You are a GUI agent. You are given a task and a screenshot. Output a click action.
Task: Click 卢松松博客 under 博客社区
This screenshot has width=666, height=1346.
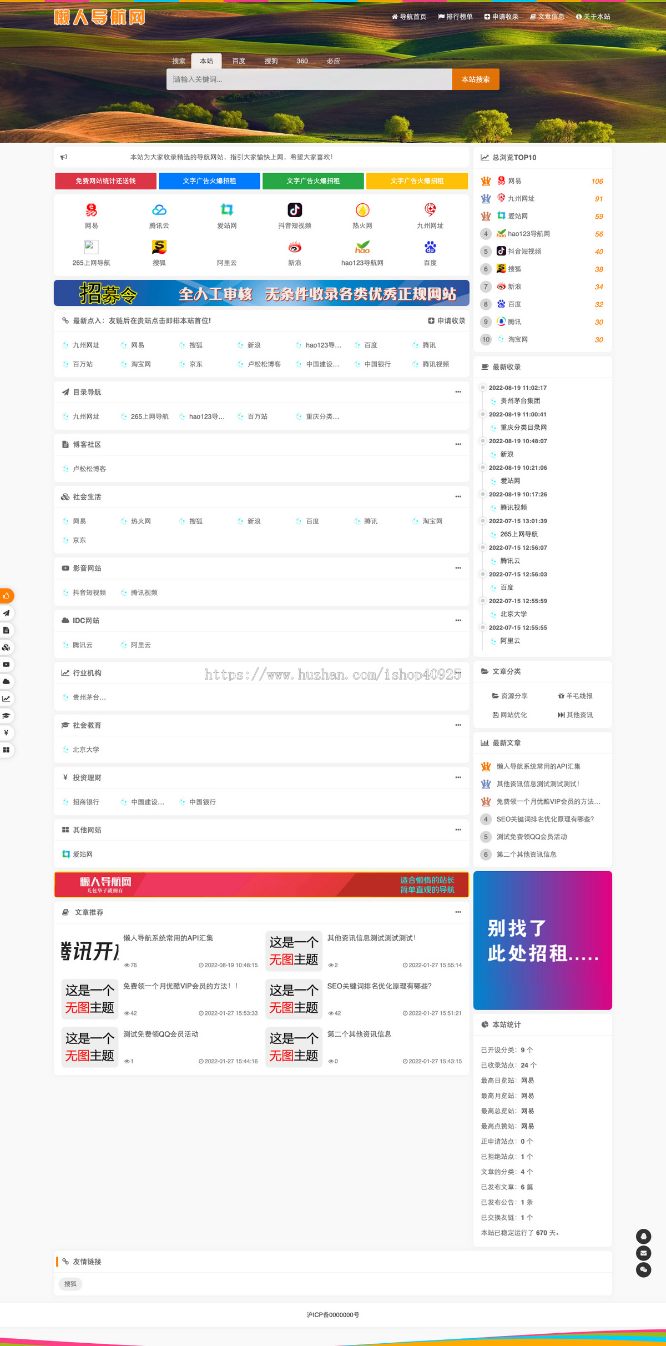tap(89, 469)
